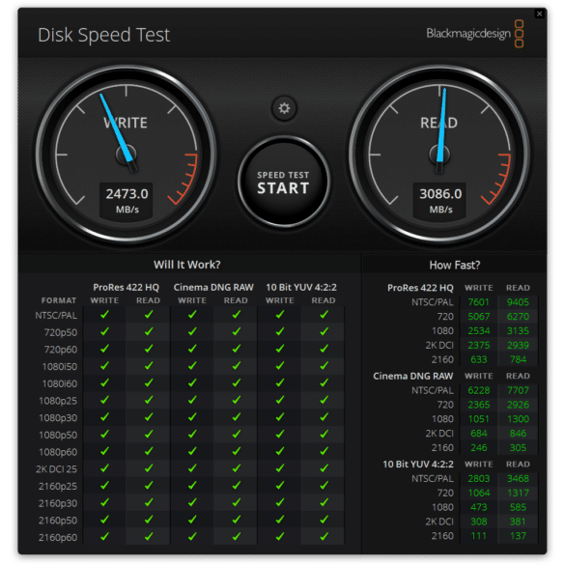The width and height of the screenshot is (565, 565).
Task: Click the How Fast? heading
Action: (455, 266)
